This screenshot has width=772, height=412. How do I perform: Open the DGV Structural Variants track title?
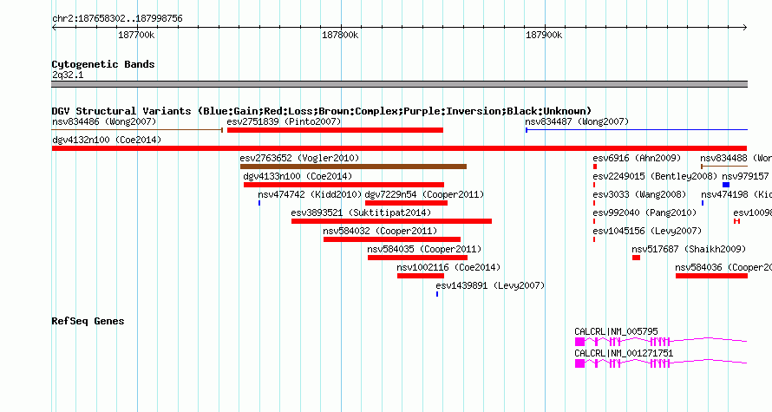pos(322,111)
